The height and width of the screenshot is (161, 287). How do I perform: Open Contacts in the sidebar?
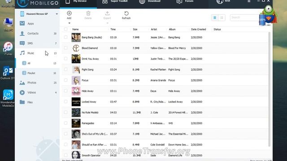[x=37, y=34]
